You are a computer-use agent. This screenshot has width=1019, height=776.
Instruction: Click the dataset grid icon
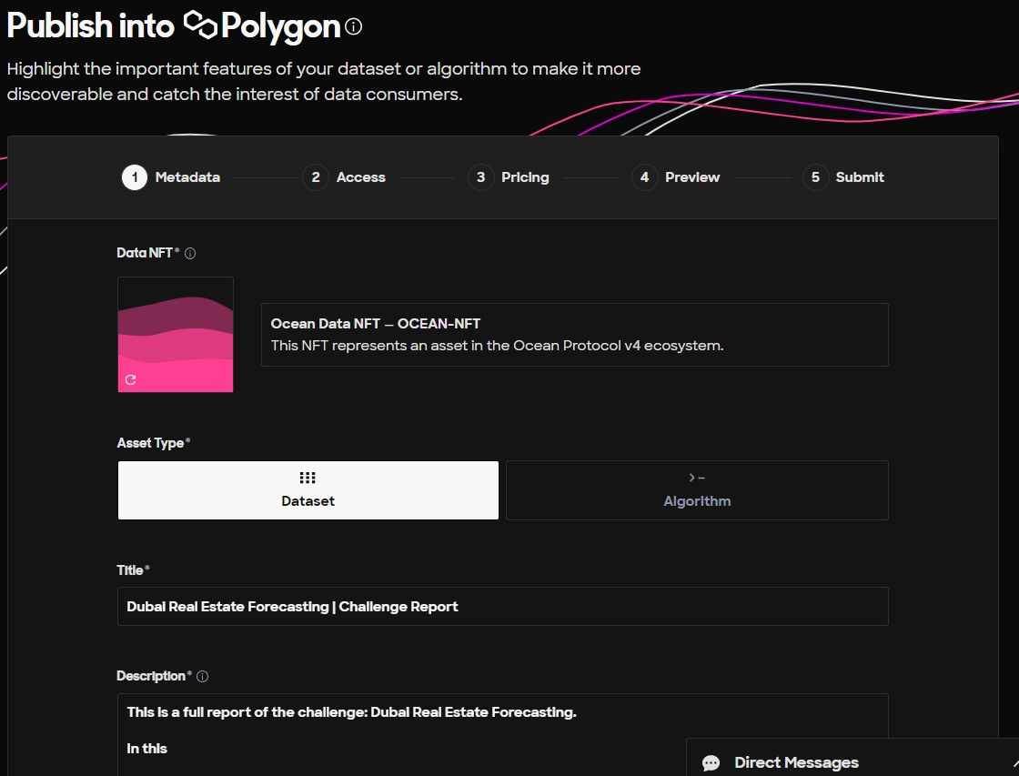click(308, 478)
